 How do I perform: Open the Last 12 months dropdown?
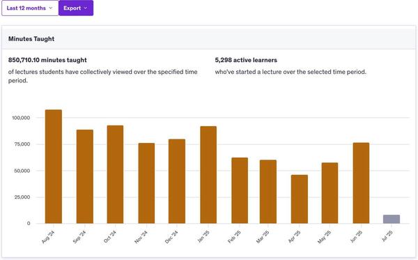(x=30, y=8)
